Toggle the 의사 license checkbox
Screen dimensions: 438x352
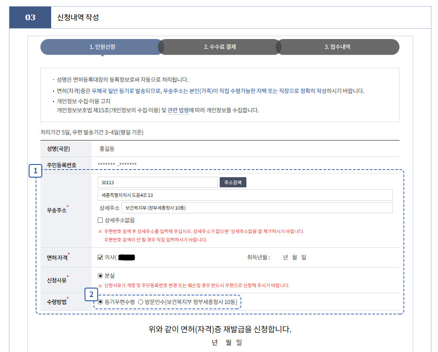point(100,257)
